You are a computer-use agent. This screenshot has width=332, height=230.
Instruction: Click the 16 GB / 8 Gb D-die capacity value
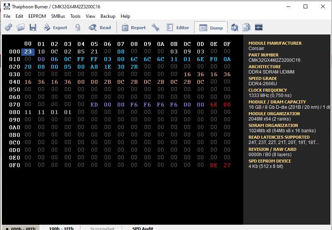[x=289, y=107]
